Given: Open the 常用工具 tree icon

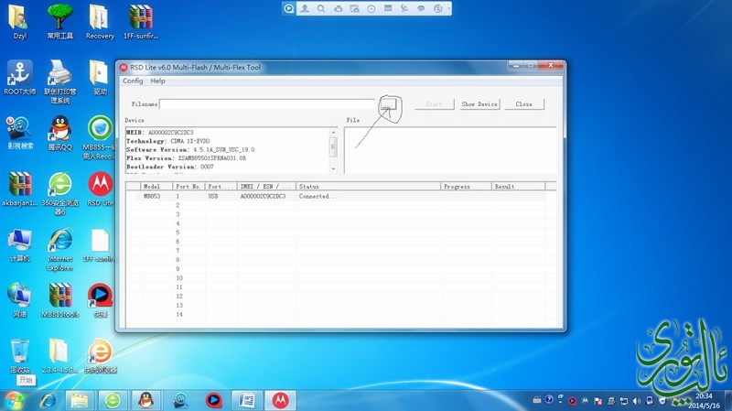Looking at the screenshot, I should coord(59,21).
